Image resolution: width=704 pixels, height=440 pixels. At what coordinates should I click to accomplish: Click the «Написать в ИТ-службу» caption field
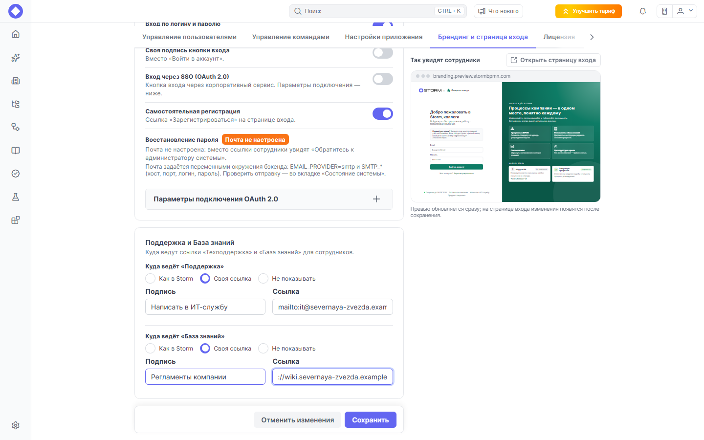(205, 307)
